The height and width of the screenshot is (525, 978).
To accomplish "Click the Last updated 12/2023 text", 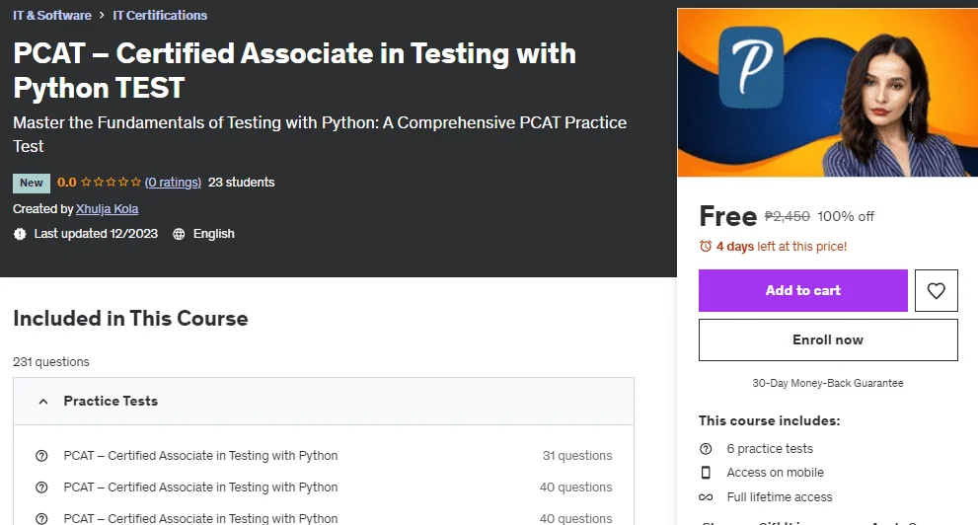I will click(x=96, y=234).
